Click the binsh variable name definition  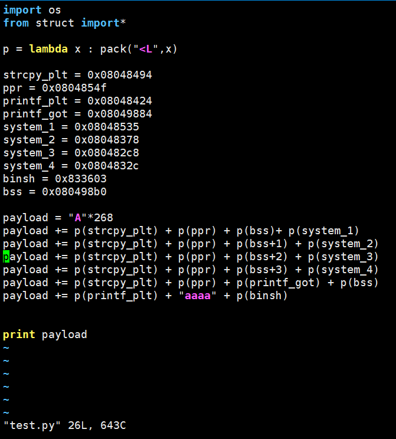click(x=19, y=179)
